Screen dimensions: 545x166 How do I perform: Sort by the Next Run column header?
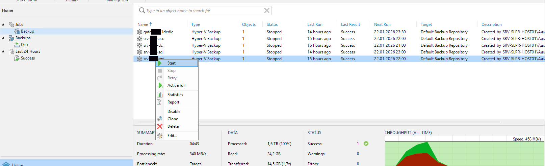[382, 25]
